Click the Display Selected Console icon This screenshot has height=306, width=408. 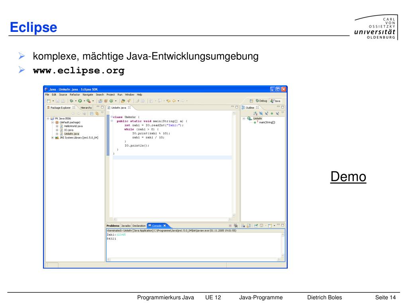261,226
